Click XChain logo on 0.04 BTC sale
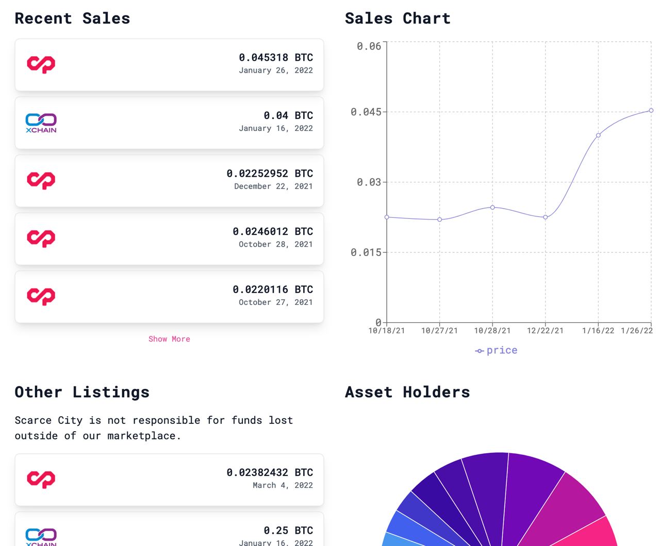The height and width of the screenshot is (546, 660). pos(41,123)
